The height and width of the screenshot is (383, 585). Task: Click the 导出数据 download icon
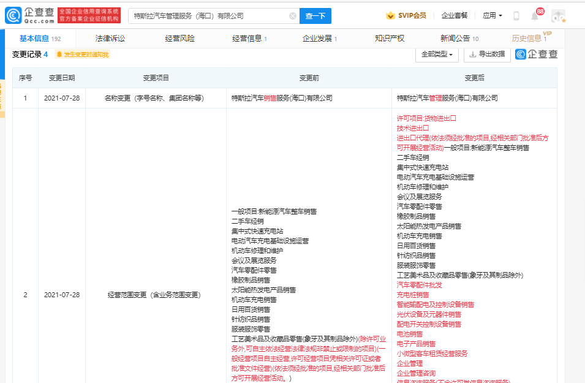473,55
